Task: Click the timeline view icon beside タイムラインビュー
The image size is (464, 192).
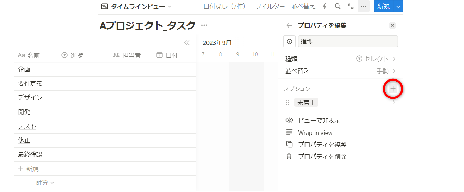Action: coord(104,6)
